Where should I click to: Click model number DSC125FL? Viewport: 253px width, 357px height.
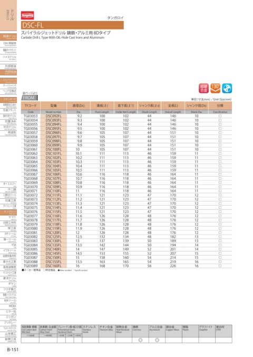coord(53,237)
